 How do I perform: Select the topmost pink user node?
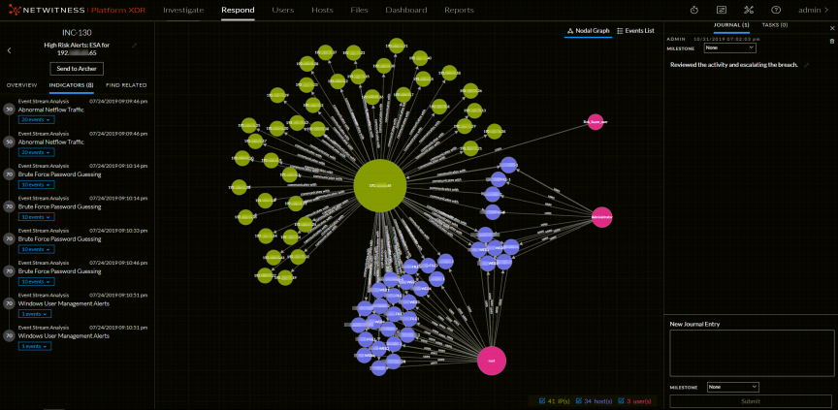pos(595,122)
